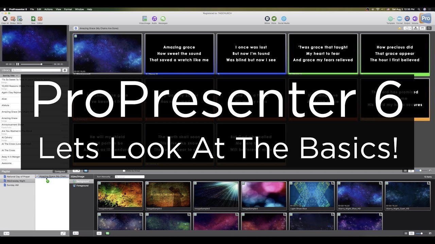Click the Template toolbar icon
Viewport: 435px width, 244px height.
[x=390, y=19]
